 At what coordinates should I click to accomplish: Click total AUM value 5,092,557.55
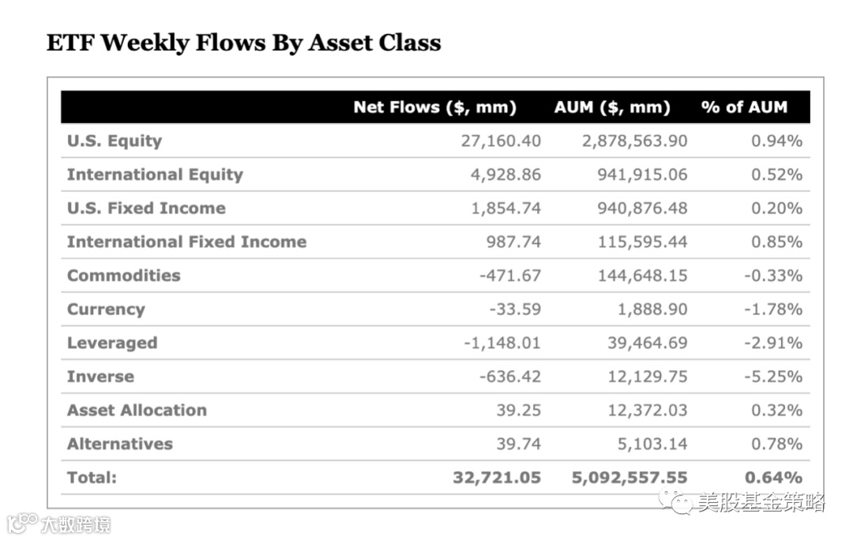(x=629, y=477)
